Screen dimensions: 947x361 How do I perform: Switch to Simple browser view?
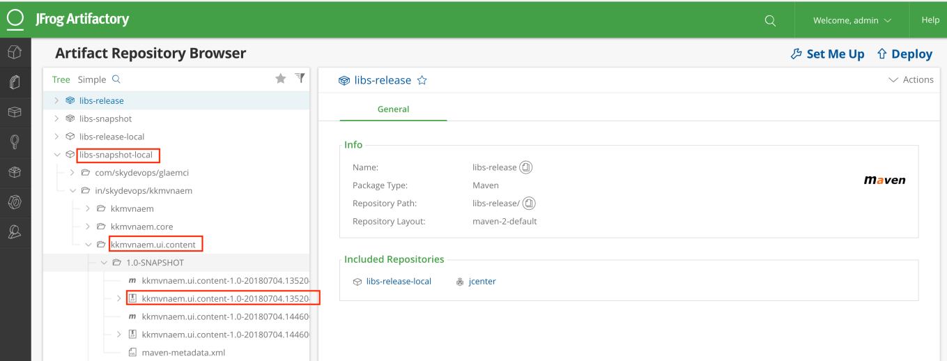click(x=92, y=79)
